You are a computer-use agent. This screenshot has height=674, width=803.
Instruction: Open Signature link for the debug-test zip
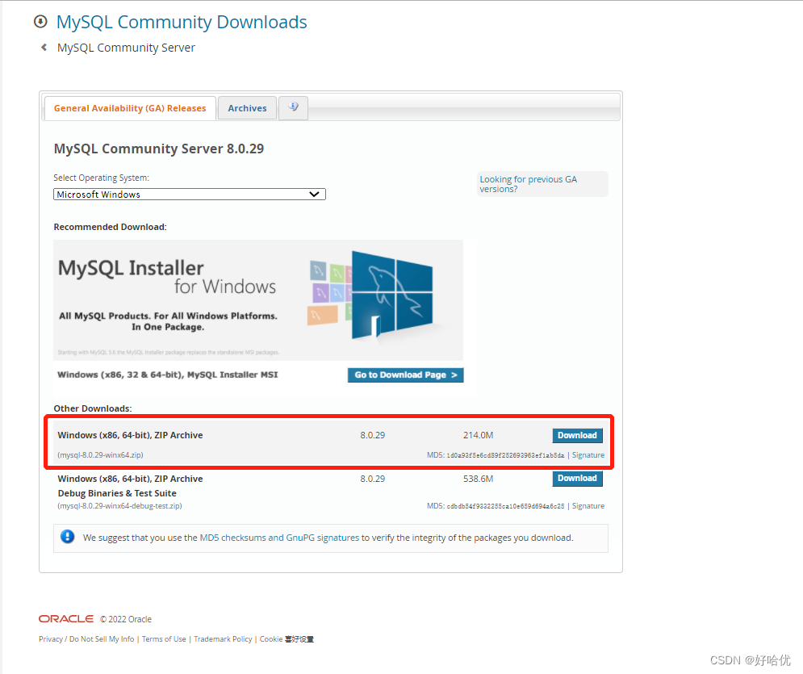(588, 505)
